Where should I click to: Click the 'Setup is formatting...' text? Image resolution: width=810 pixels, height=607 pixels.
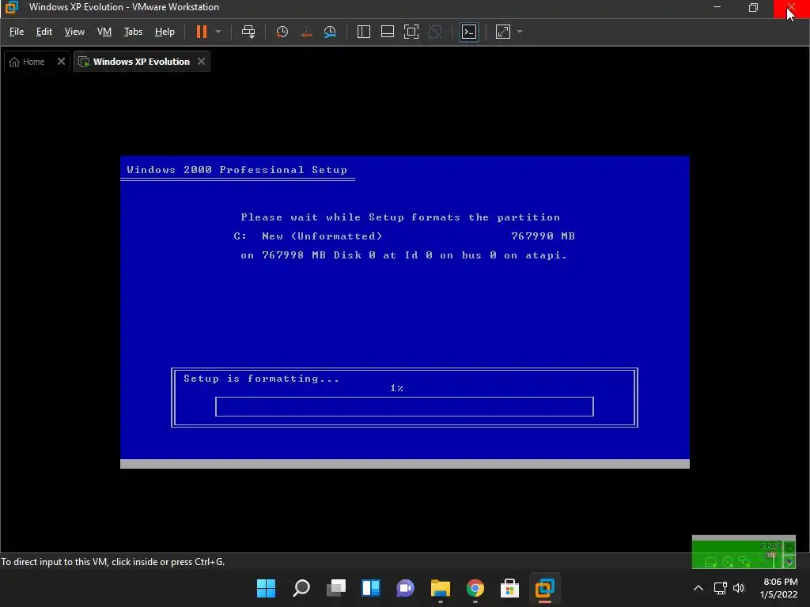coord(261,379)
